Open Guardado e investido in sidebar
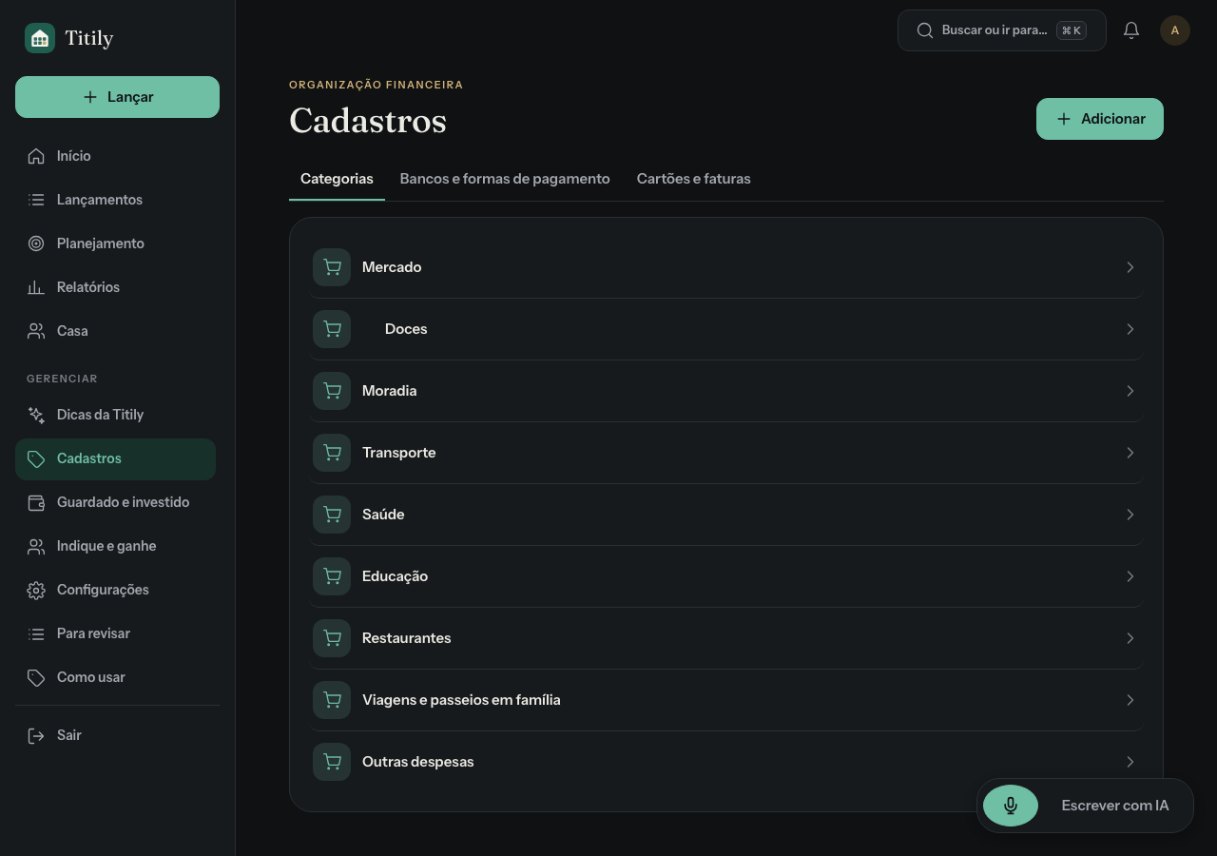Screen dimensions: 1217x856 [115, 502]
